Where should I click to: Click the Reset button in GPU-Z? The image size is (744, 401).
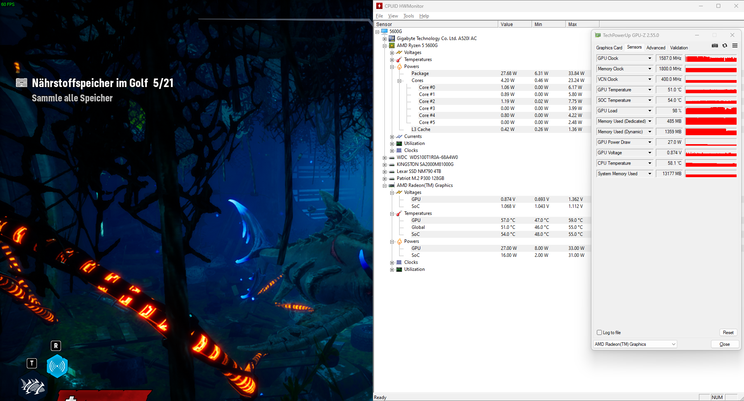coord(728,333)
